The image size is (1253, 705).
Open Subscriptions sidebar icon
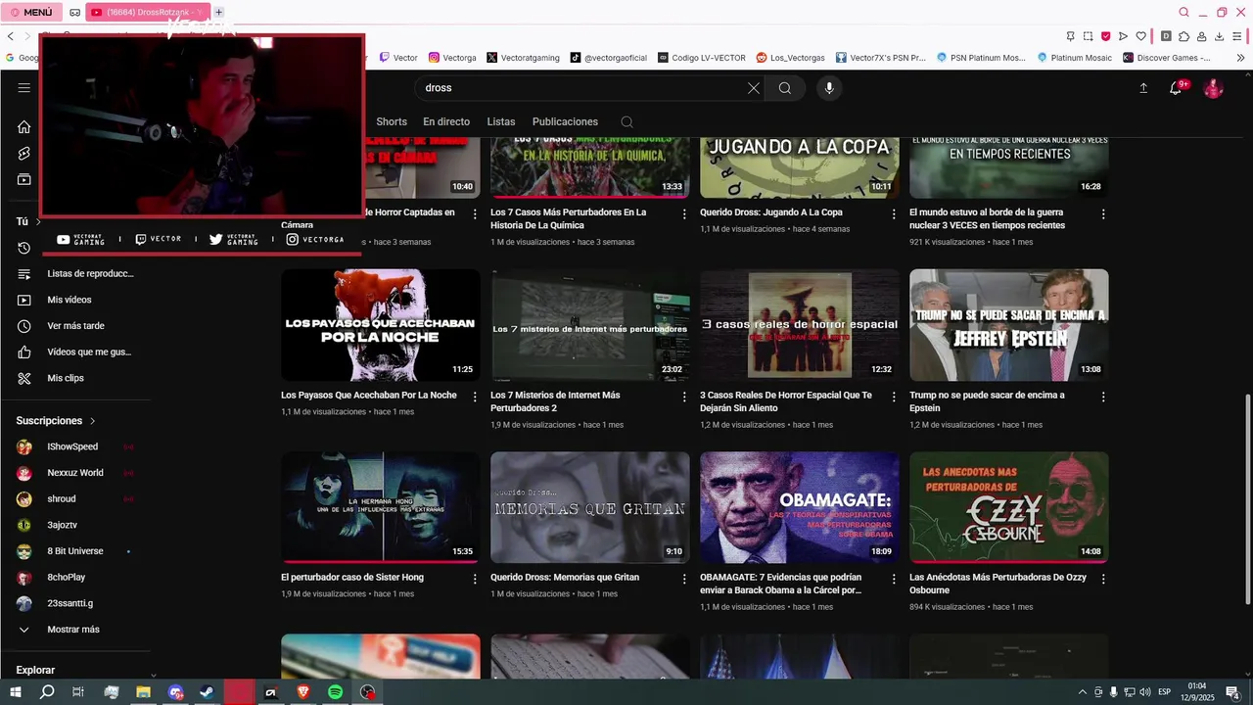pyautogui.click(x=24, y=180)
